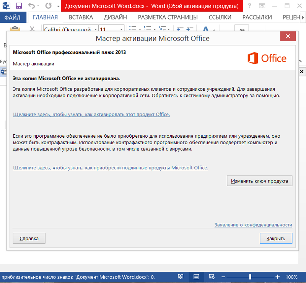Repeat the last action with redo icon
Image resolution: width=306 pixels, height=283 pixels.
(x=49, y=6)
